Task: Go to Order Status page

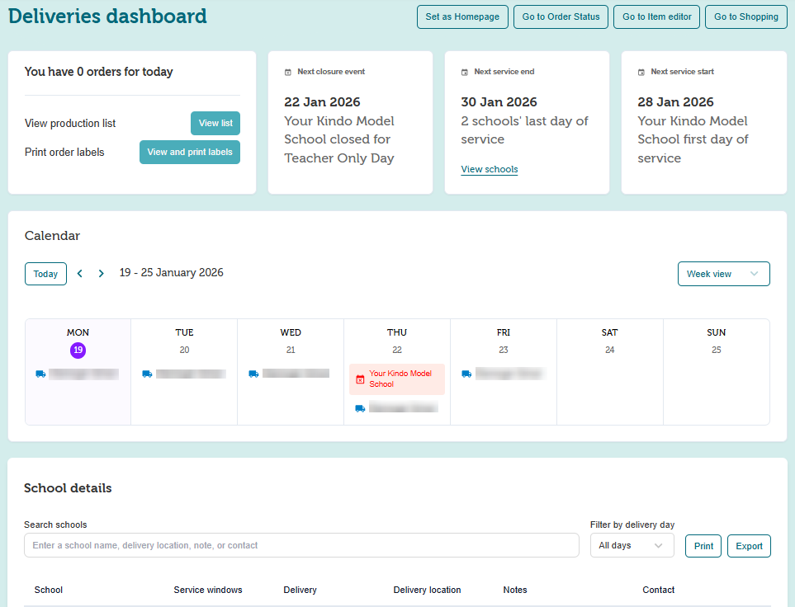Action: (561, 16)
